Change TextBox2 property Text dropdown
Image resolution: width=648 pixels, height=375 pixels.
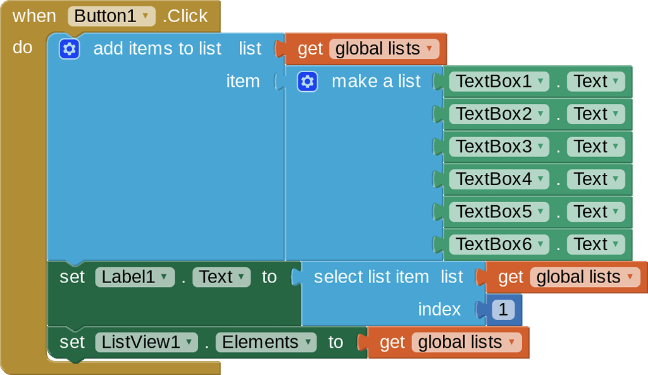[x=595, y=114]
